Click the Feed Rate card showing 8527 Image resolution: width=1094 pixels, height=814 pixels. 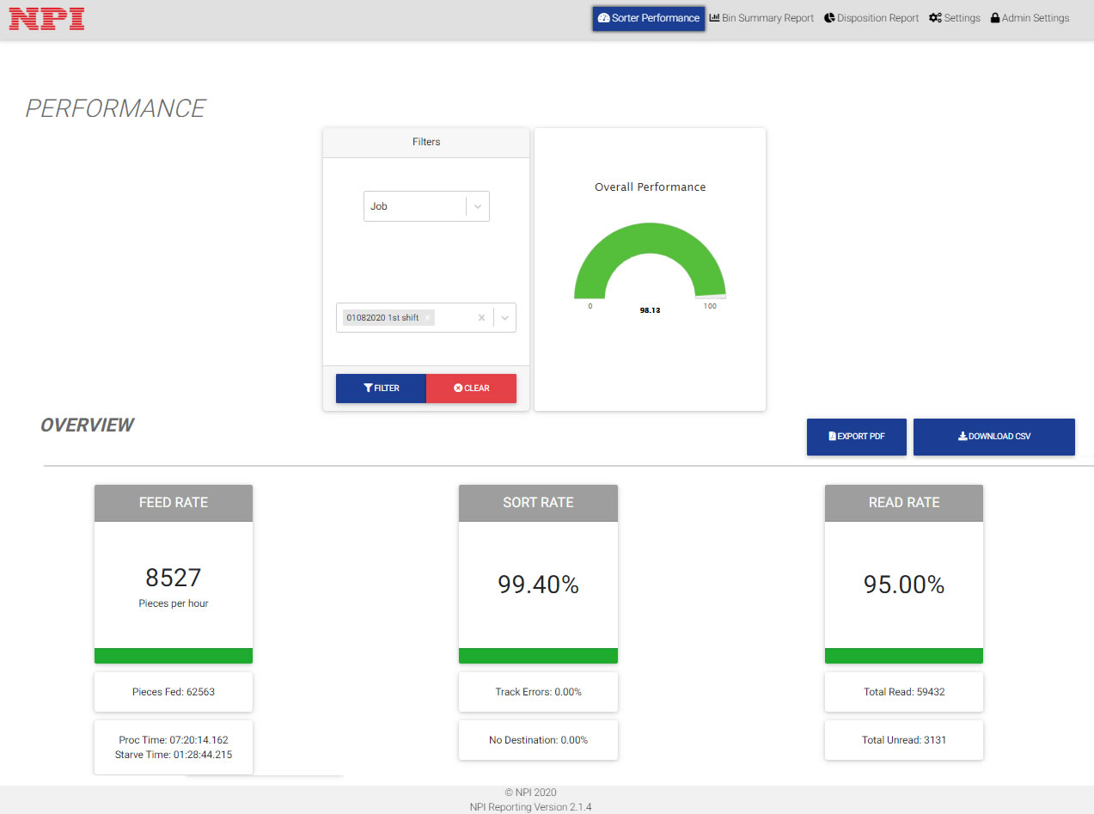tap(174, 584)
